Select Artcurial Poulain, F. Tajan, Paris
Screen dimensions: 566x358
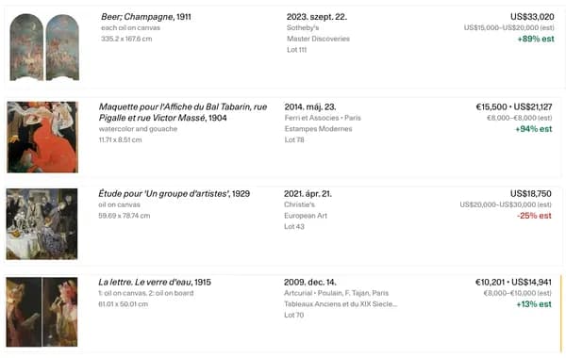337,293
